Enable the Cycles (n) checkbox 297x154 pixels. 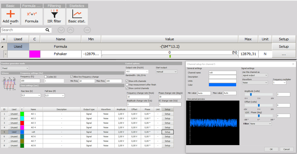coord(46,77)
